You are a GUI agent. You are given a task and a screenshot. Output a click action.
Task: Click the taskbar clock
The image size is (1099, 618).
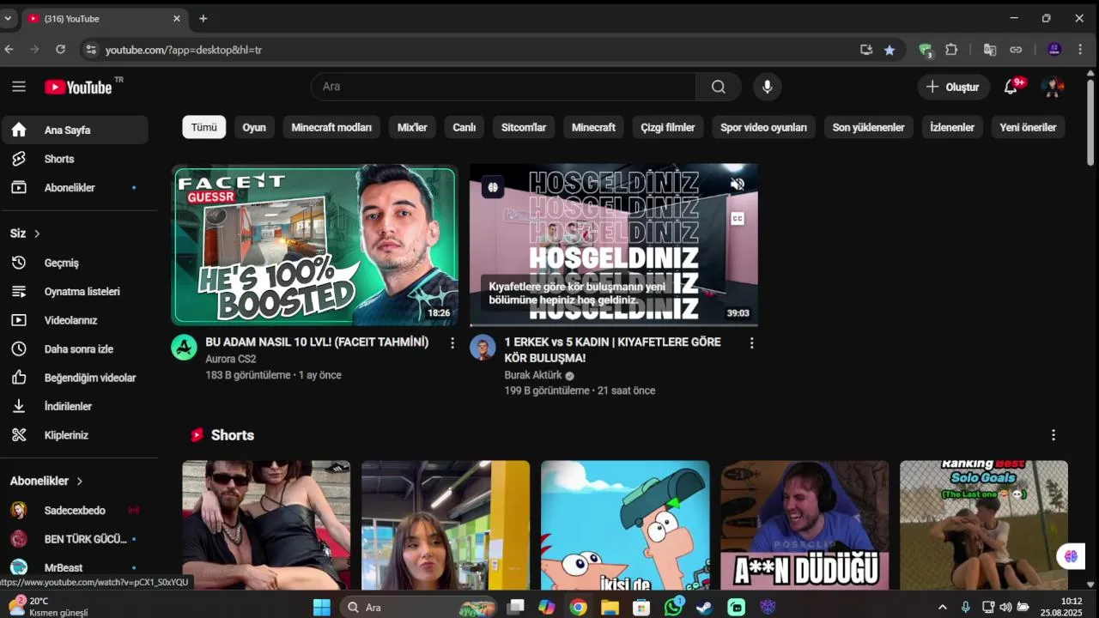pyautogui.click(x=1063, y=607)
